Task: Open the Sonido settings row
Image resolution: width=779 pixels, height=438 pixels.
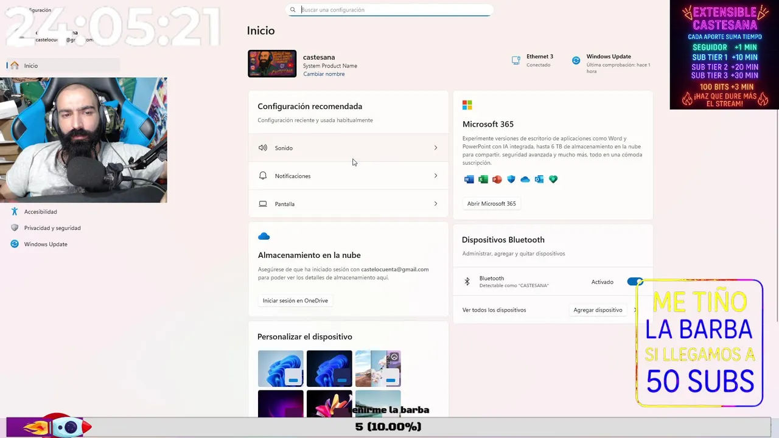Action: (348, 148)
